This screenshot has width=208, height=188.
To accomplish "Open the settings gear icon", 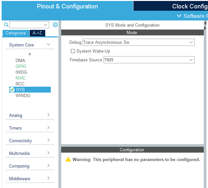I will [55, 25].
